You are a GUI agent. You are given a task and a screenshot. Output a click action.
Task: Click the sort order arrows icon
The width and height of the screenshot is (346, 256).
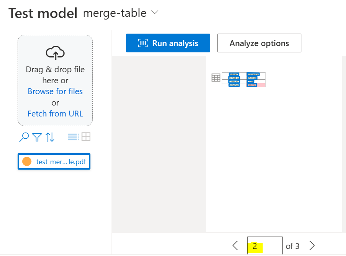49,137
